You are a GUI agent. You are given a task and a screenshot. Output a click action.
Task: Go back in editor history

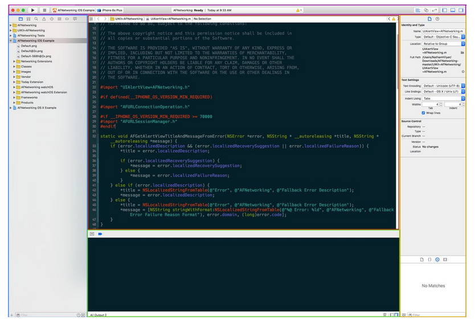[98, 19]
